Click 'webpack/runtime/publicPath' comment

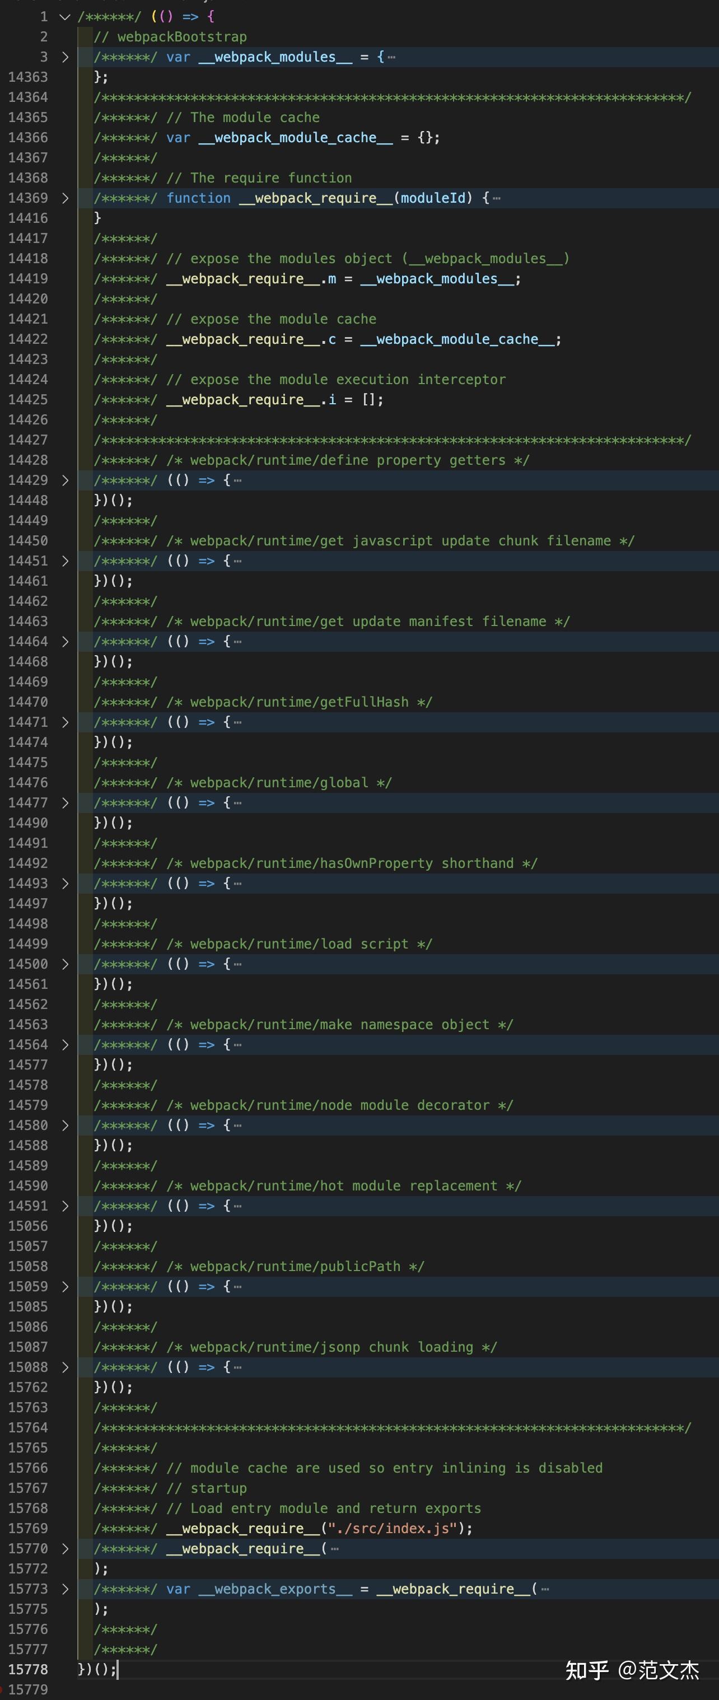[295, 1267]
